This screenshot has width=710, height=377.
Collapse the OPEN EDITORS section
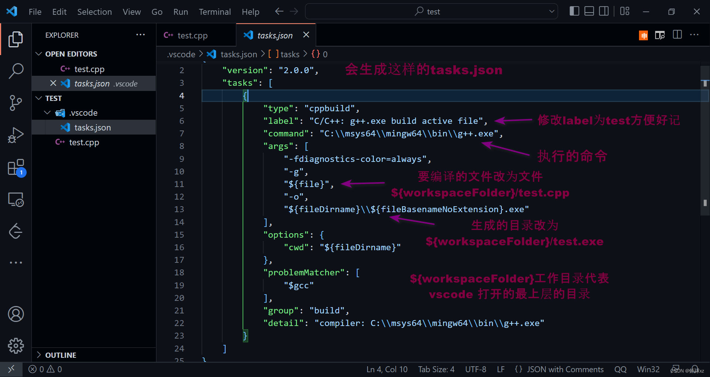click(x=38, y=54)
